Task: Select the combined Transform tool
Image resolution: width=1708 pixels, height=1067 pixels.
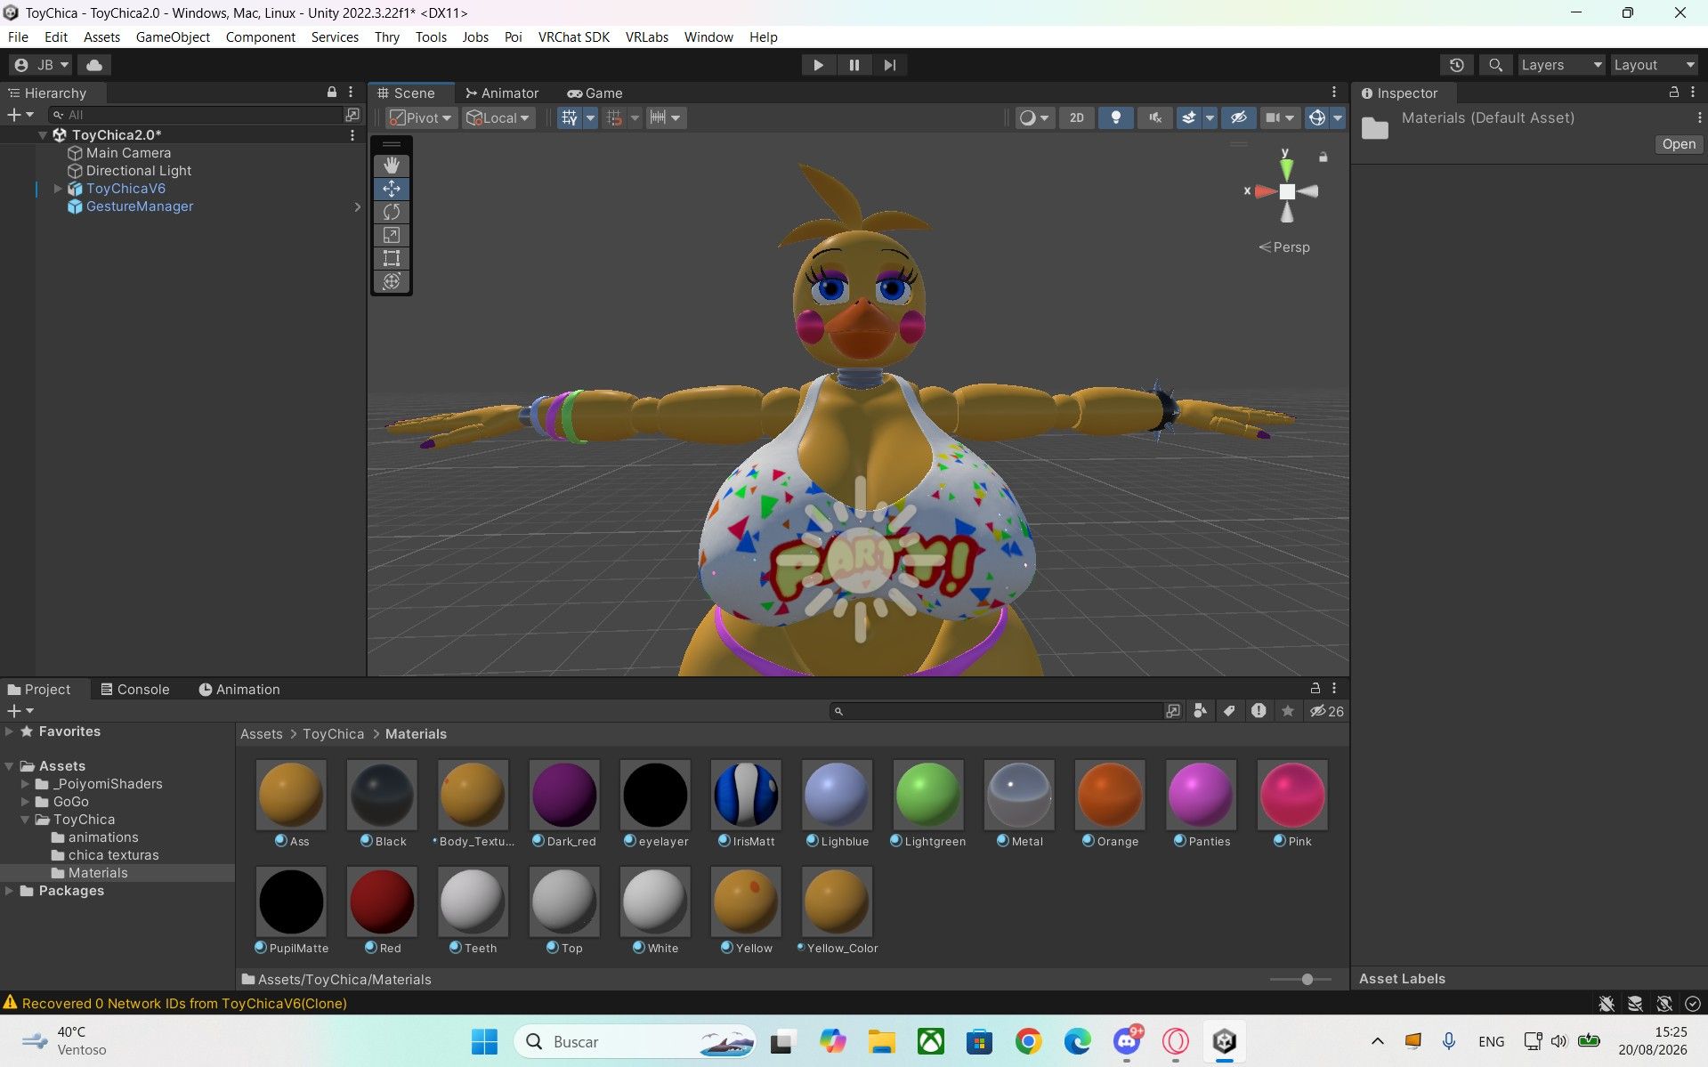Action: tap(392, 281)
